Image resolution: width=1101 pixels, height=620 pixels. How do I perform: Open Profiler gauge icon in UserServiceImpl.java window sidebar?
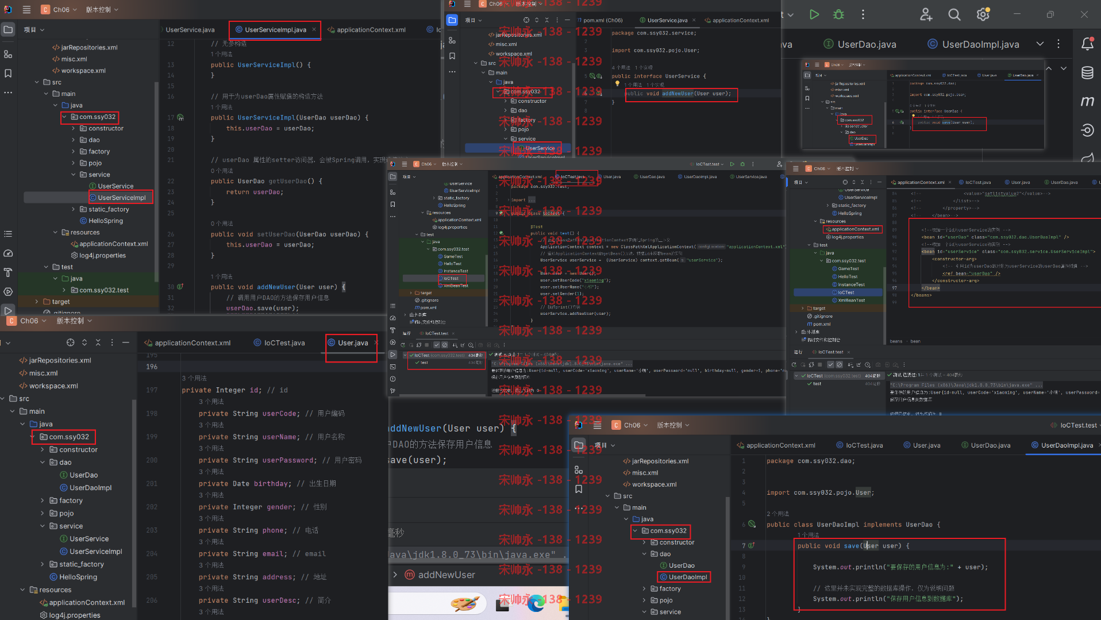point(8,253)
